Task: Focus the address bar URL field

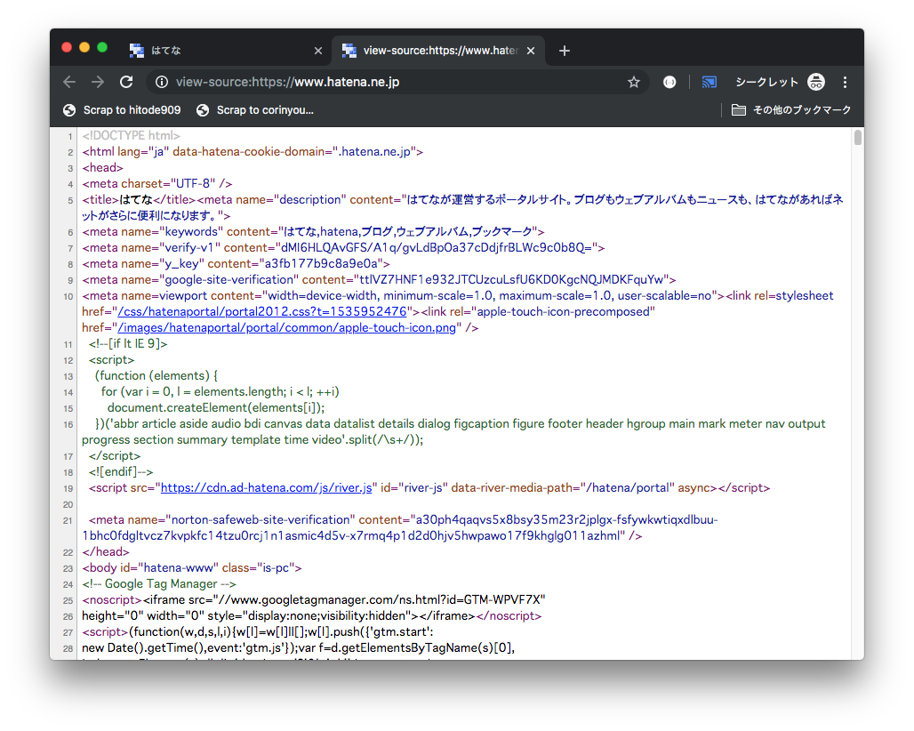Action: click(397, 82)
